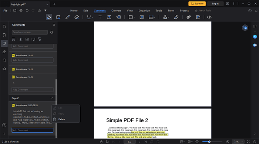
Task: Open the Underline style dropdown arrow
Action: click(x=92, y=17)
